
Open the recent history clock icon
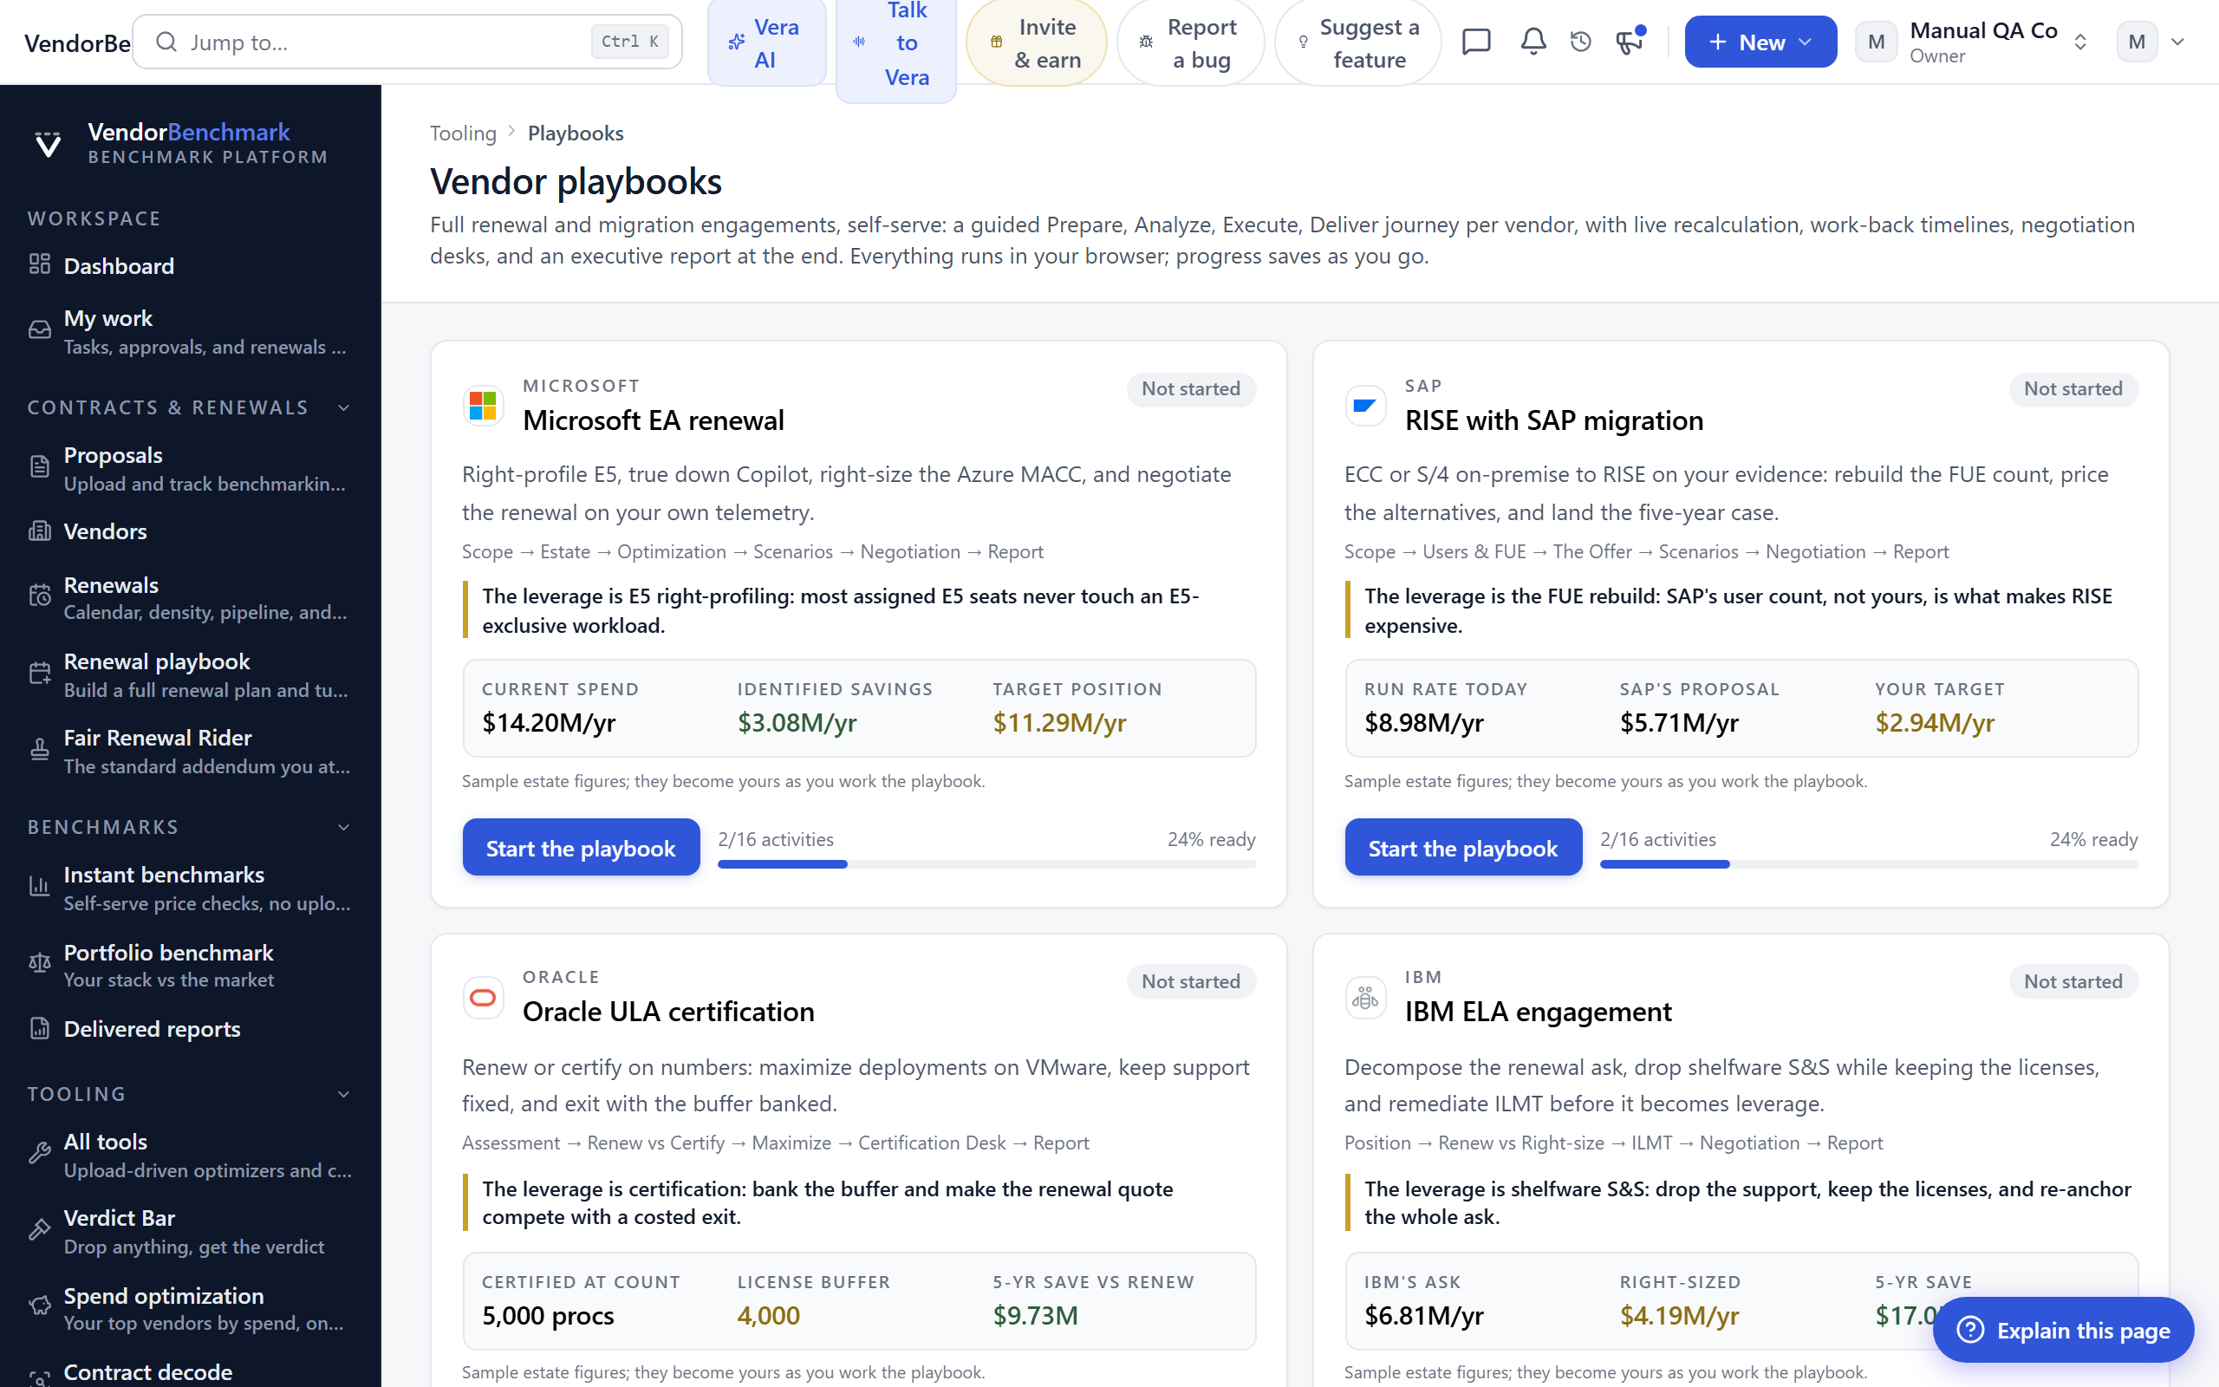[1581, 42]
